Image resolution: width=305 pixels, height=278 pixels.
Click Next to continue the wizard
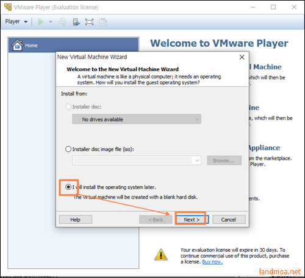(192, 220)
